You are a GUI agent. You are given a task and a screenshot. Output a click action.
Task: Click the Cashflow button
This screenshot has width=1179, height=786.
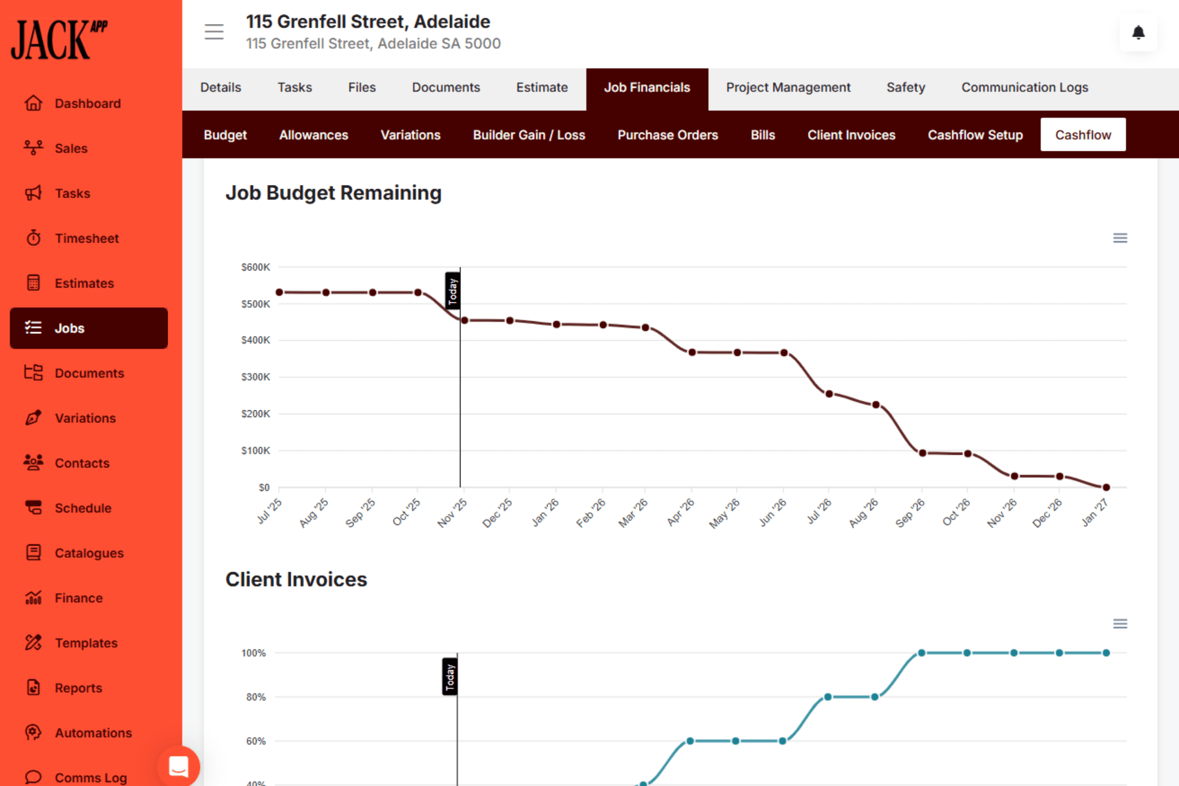click(x=1083, y=134)
